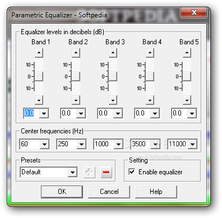Expand the 3500 Hz center frequency dropdown
Viewport: 222px width, 218px height.
pyautogui.click(x=155, y=144)
